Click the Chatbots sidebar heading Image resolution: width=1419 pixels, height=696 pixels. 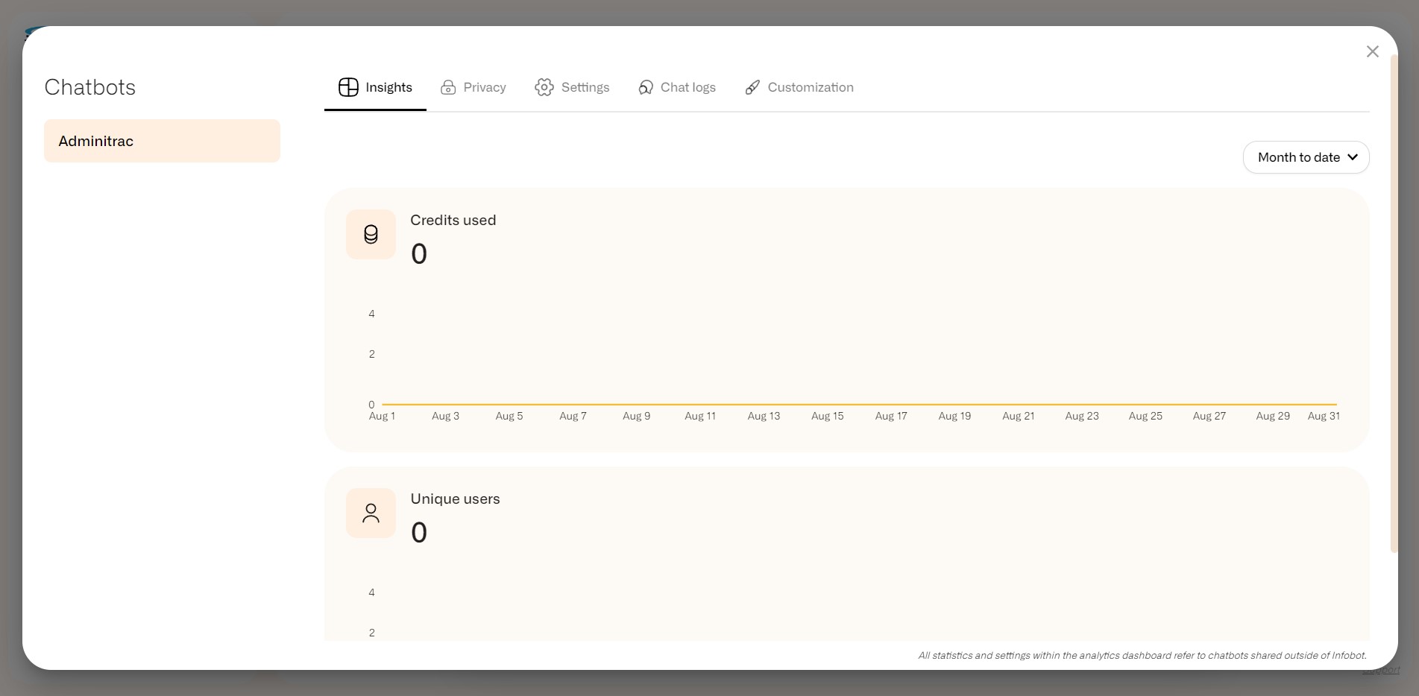[90, 87]
